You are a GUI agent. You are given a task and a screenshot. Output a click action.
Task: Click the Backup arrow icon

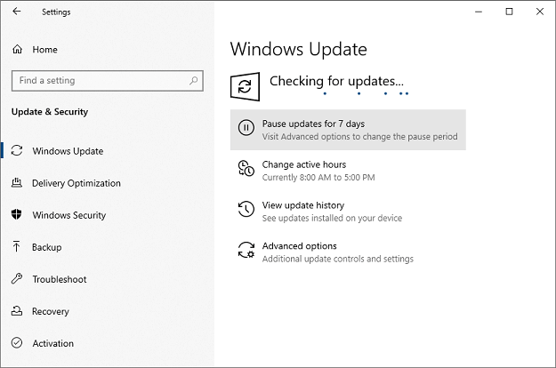click(17, 247)
